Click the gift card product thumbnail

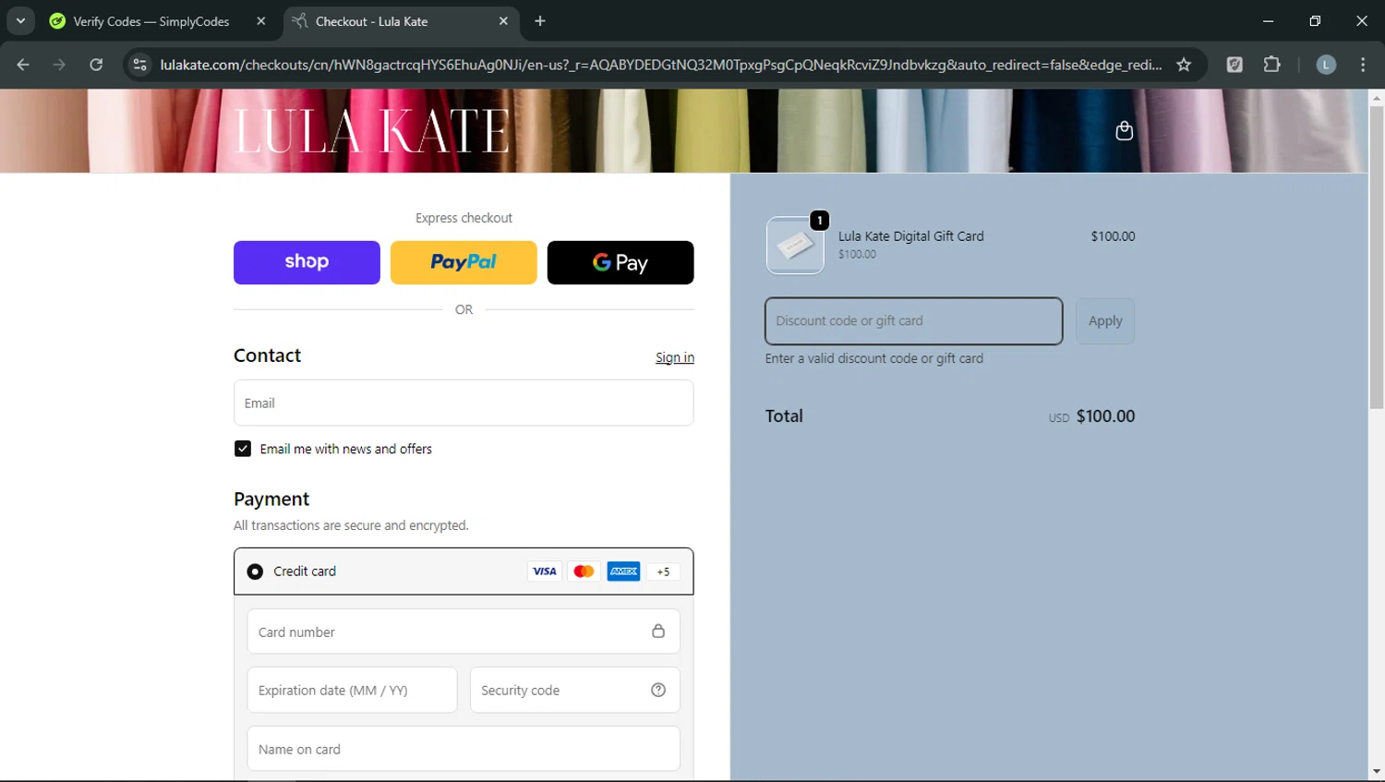click(x=795, y=245)
